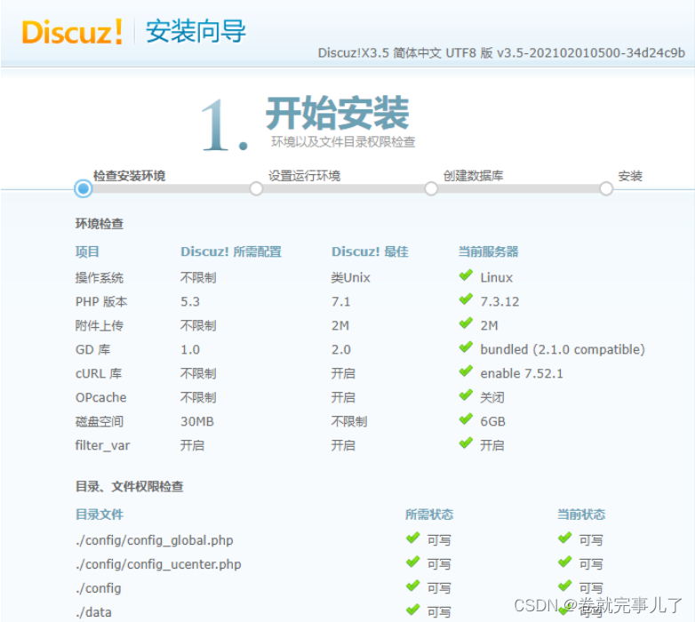This screenshot has height=622, width=695.
Task: Click the 磁盘空间 row label
Action: 100,421
